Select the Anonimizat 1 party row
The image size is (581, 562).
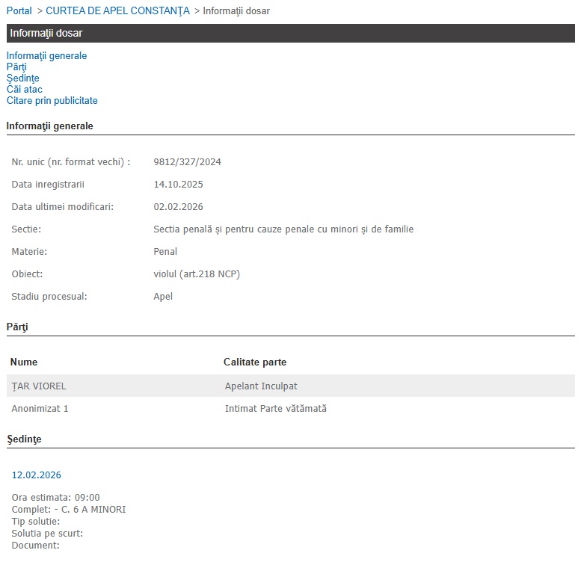tap(40, 409)
